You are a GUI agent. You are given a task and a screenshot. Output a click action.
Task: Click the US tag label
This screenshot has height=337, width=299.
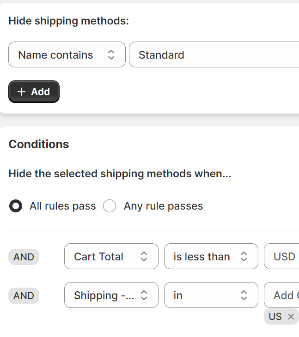pyautogui.click(x=275, y=317)
